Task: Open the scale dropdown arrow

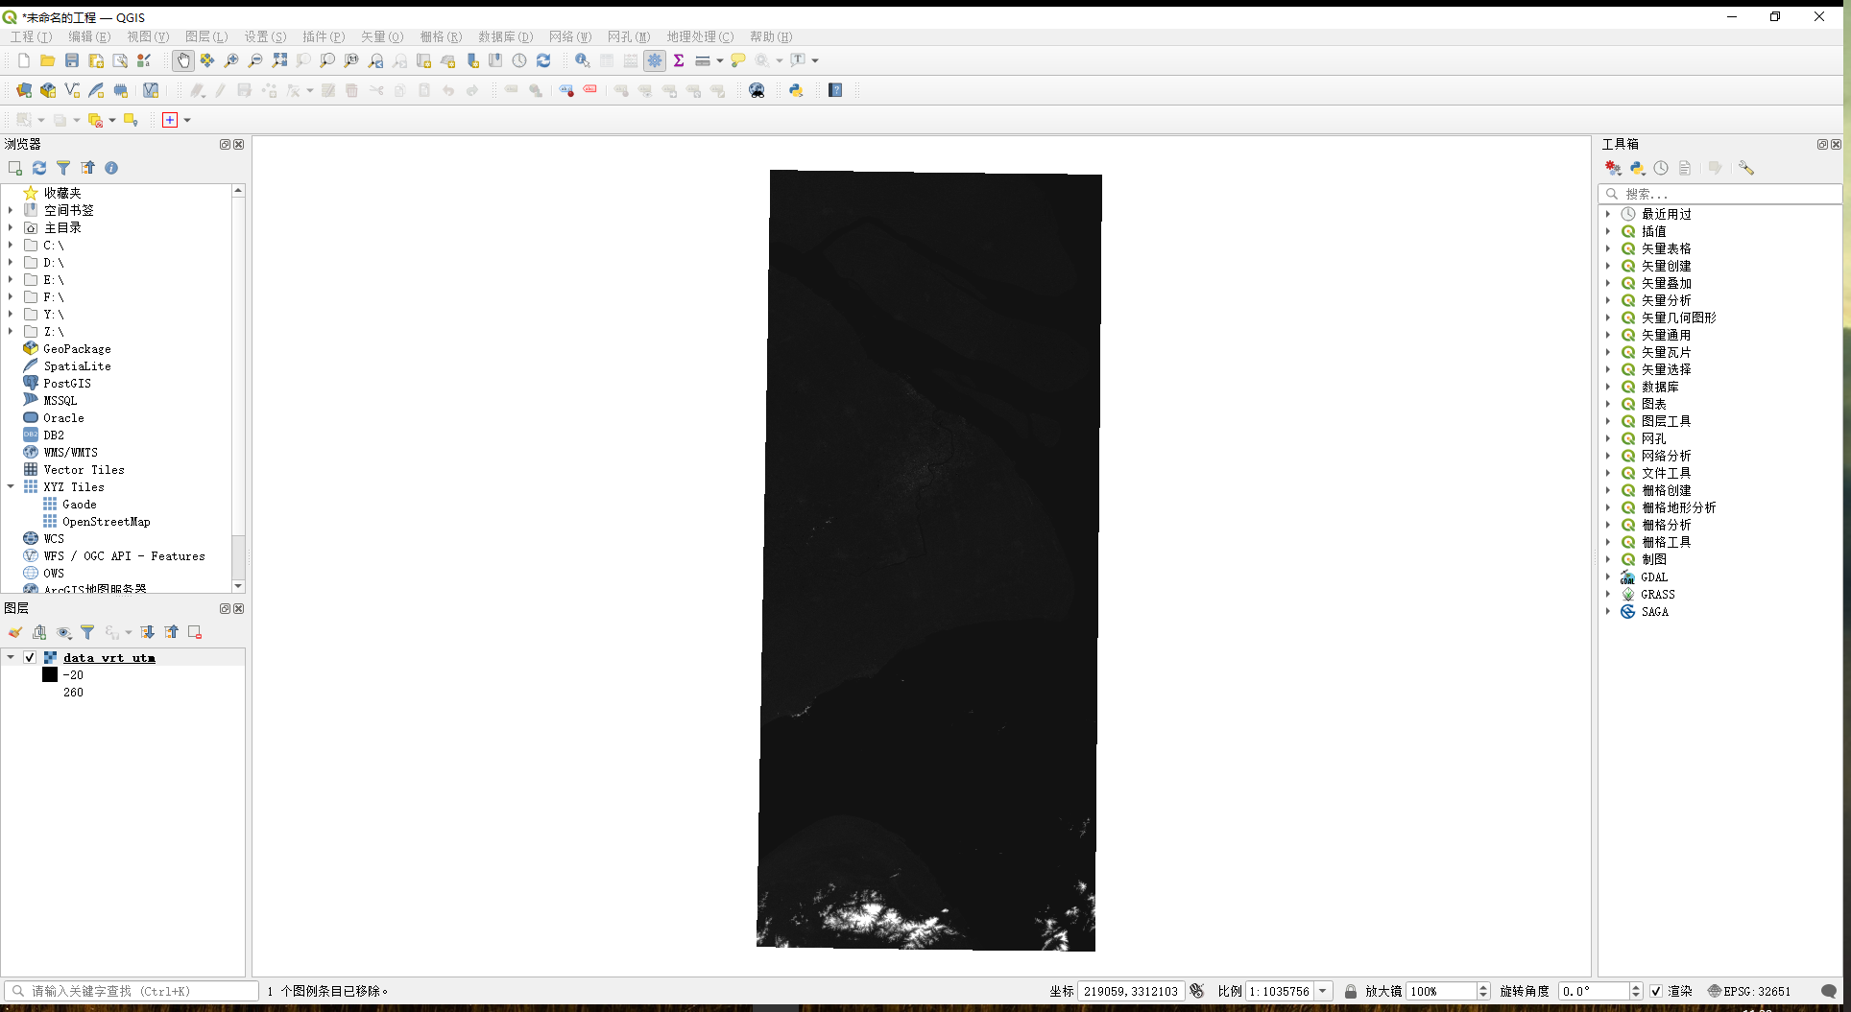Action: coord(1323,991)
